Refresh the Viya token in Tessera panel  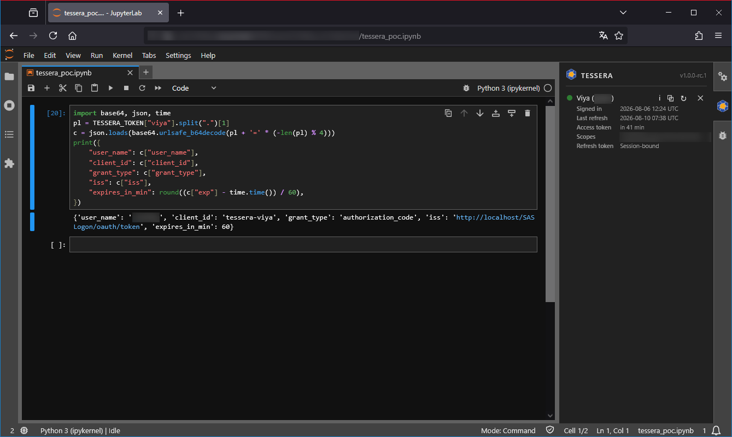[683, 98]
